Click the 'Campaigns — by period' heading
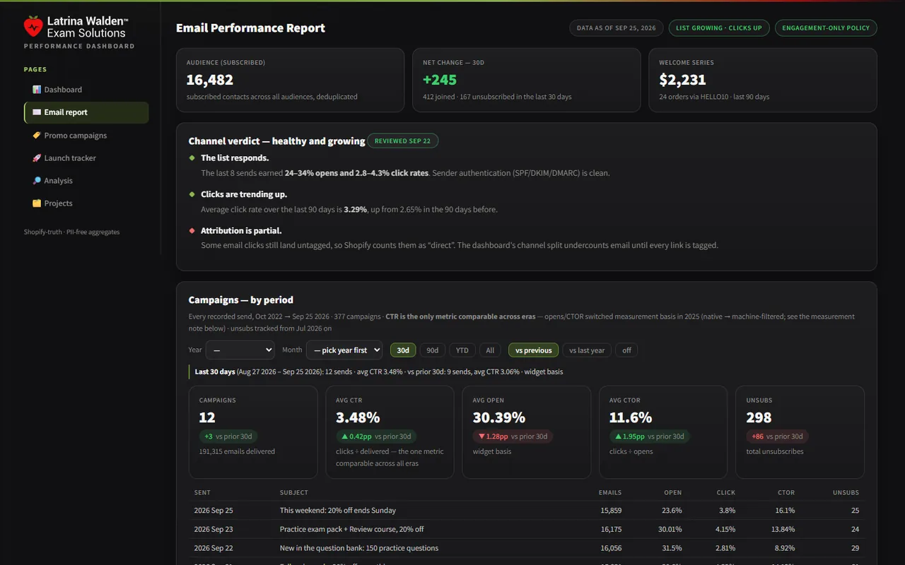The width and height of the screenshot is (905, 565). (x=241, y=300)
